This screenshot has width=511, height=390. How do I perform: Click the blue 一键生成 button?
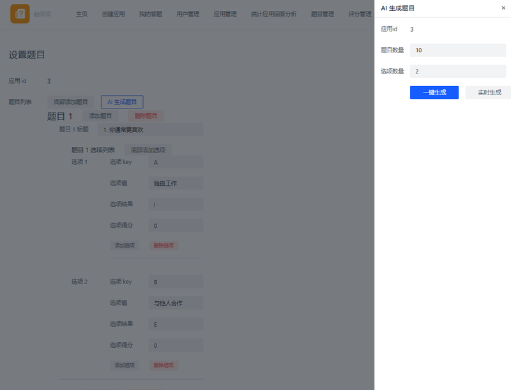click(x=434, y=93)
